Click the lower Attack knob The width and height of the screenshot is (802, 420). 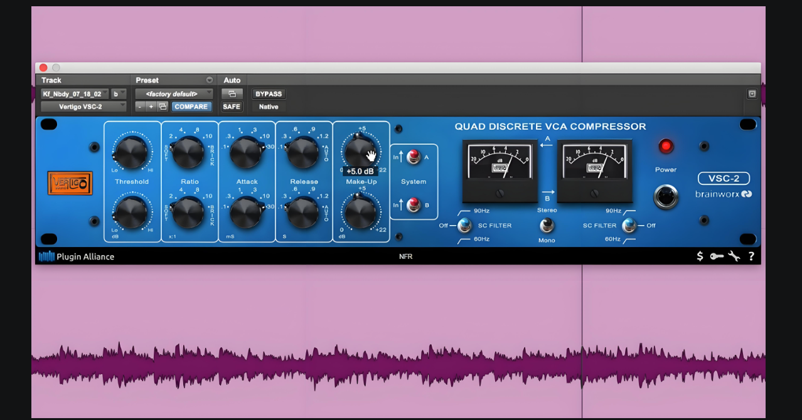(246, 211)
